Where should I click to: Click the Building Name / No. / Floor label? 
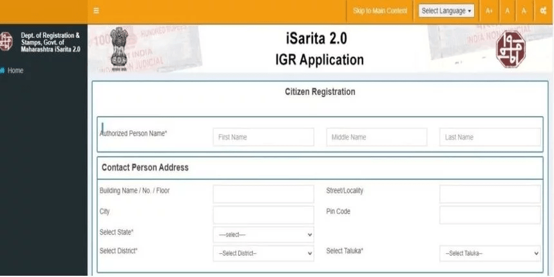[135, 191]
